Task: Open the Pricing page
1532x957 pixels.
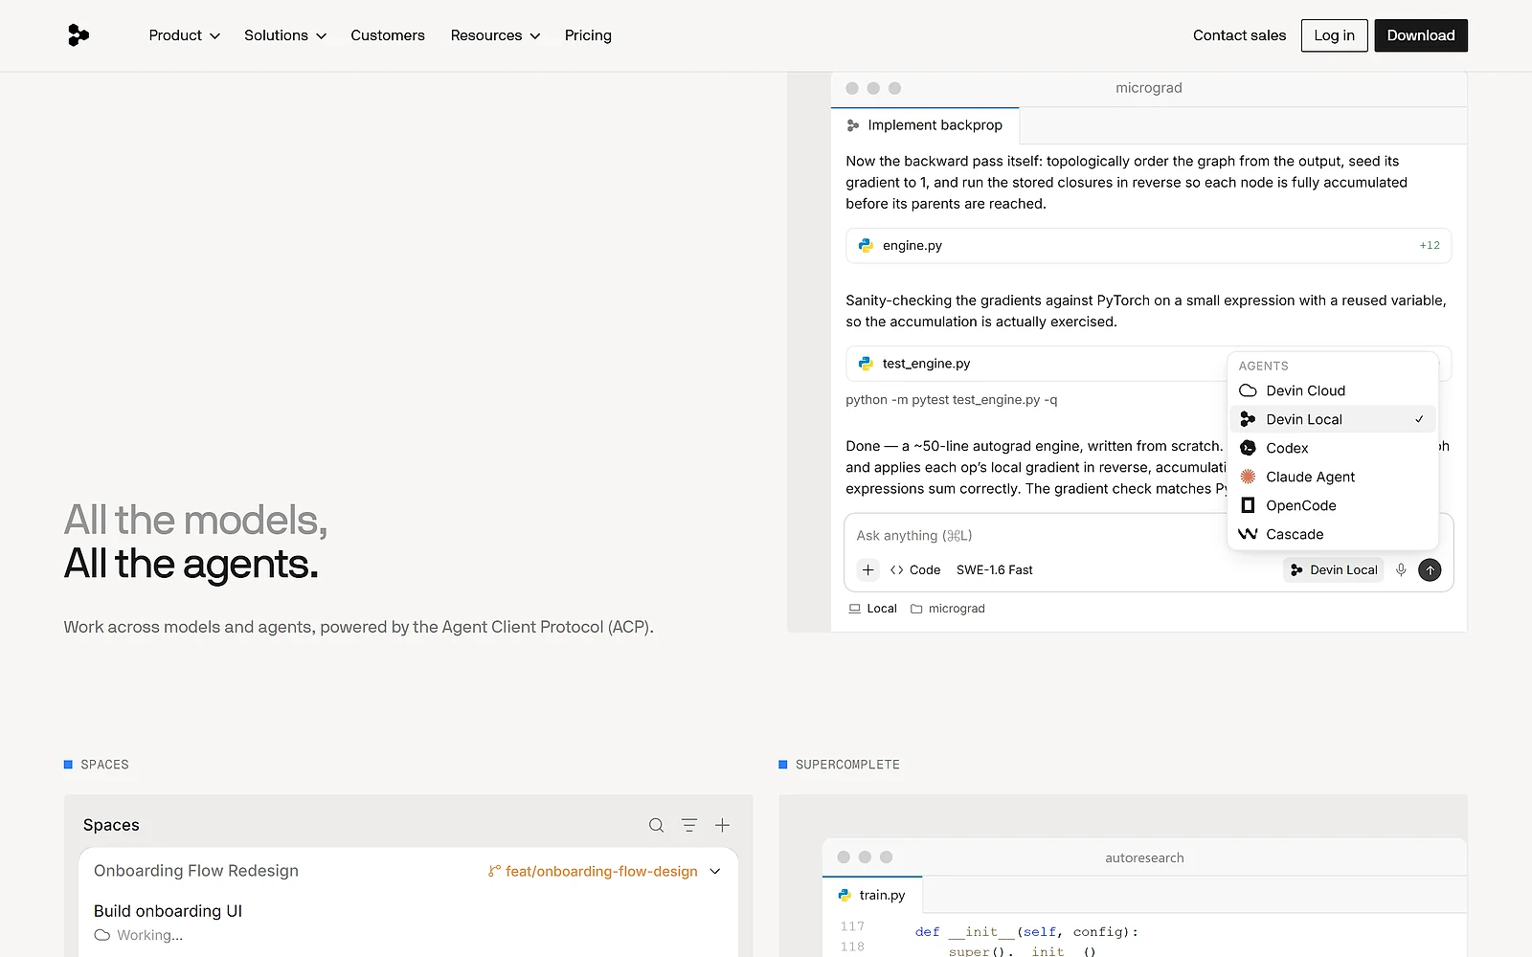Action: pyautogui.click(x=588, y=35)
